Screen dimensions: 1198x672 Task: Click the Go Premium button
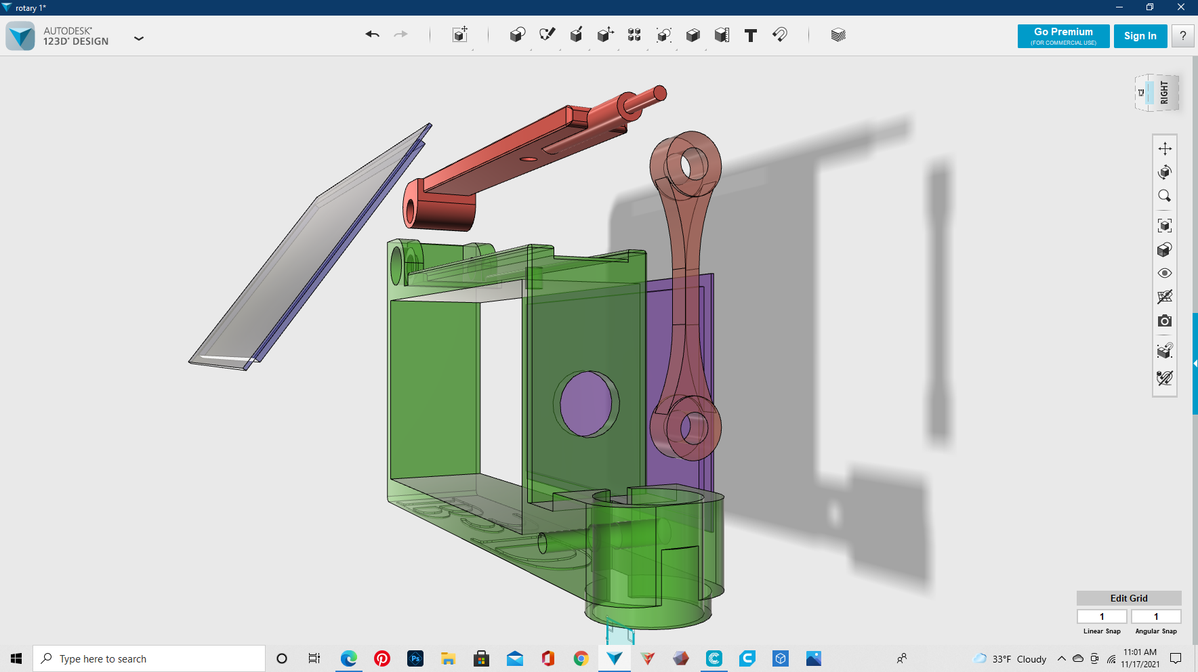pyautogui.click(x=1063, y=36)
